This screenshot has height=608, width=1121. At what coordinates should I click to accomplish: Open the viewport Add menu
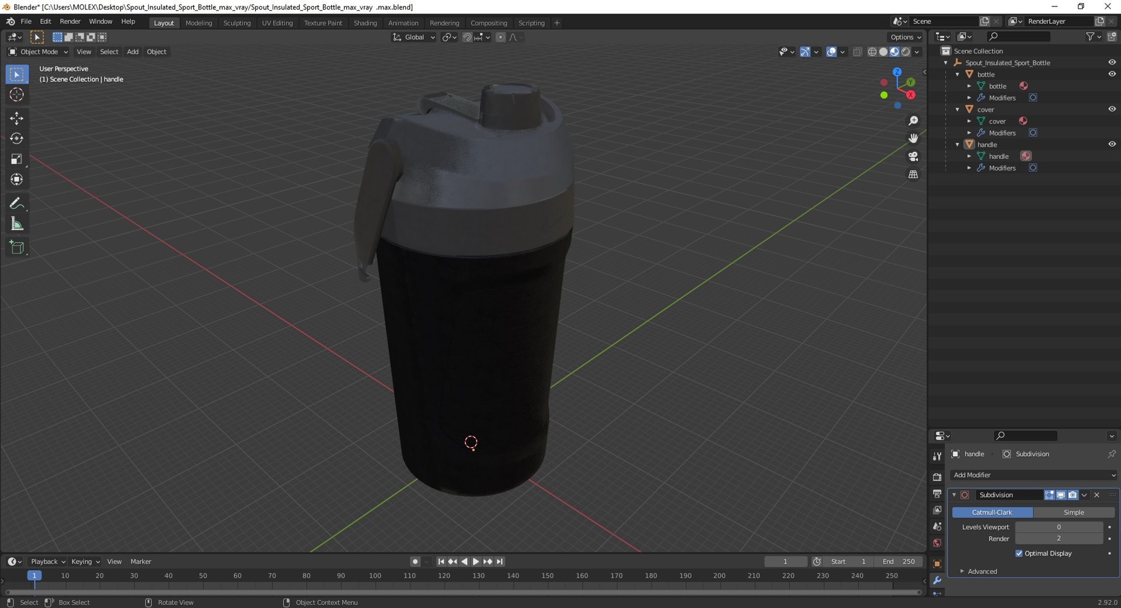(133, 51)
